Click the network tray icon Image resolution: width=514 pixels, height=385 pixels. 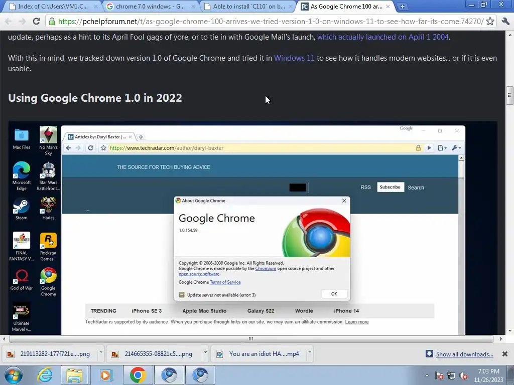point(451,375)
